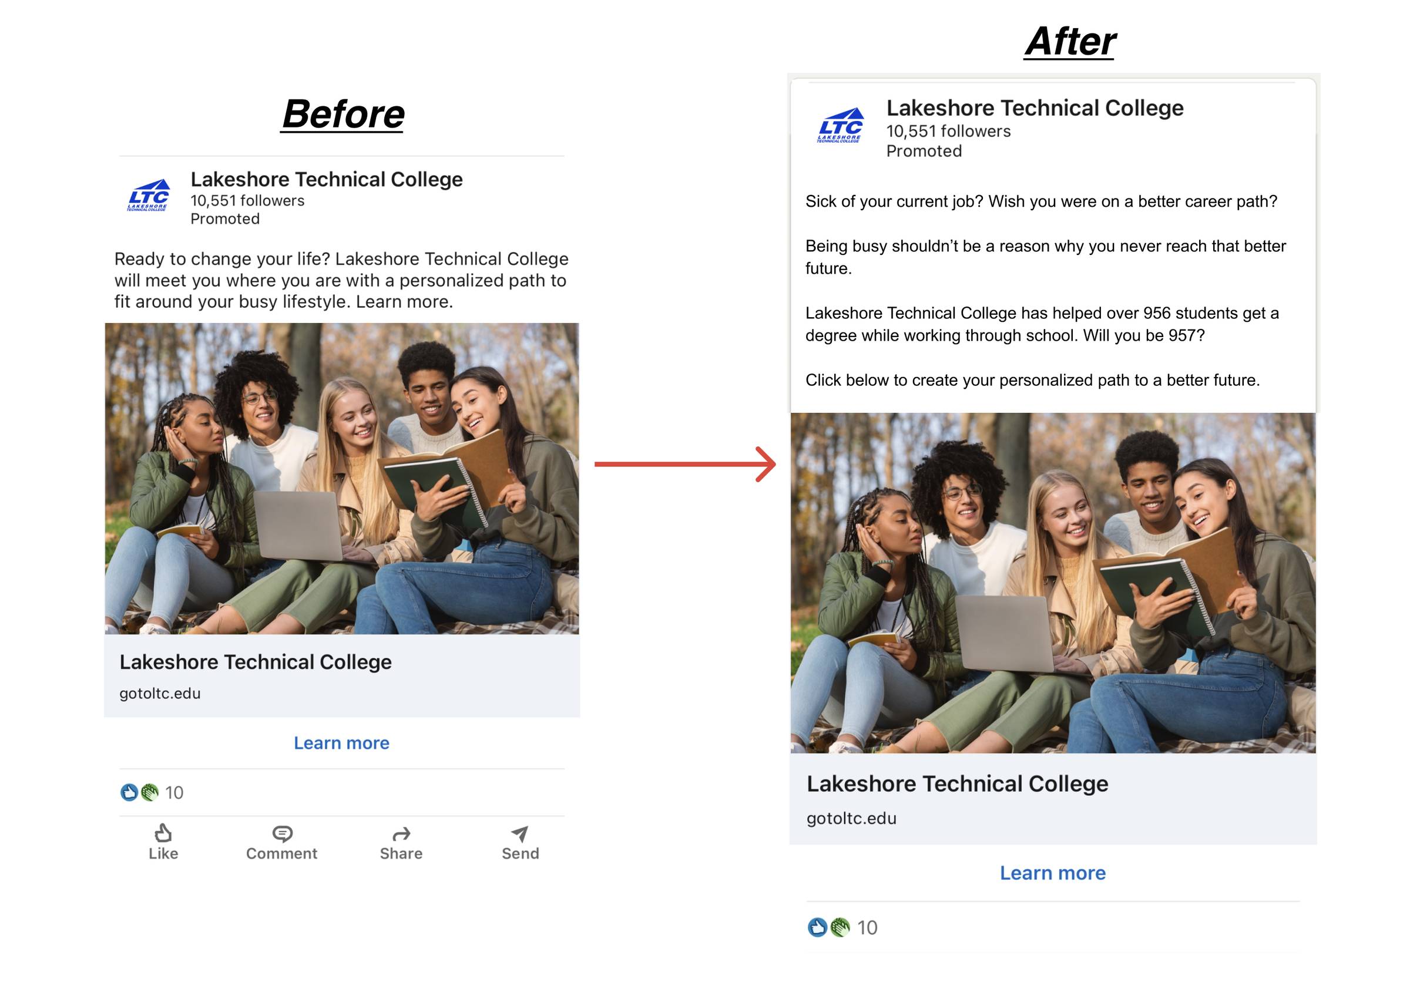
Task: Open the students photo in the Before ad
Action: tap(341, 479)
